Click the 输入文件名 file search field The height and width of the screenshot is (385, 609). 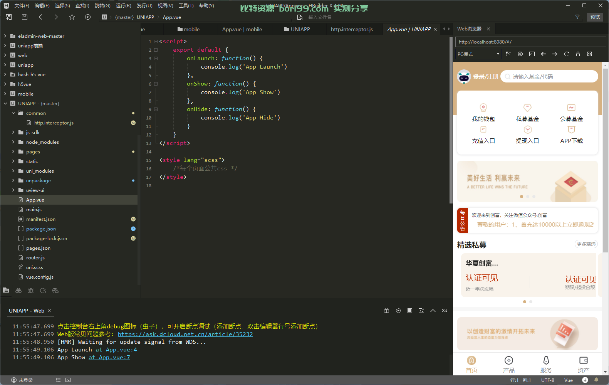[x=320, y=17]
